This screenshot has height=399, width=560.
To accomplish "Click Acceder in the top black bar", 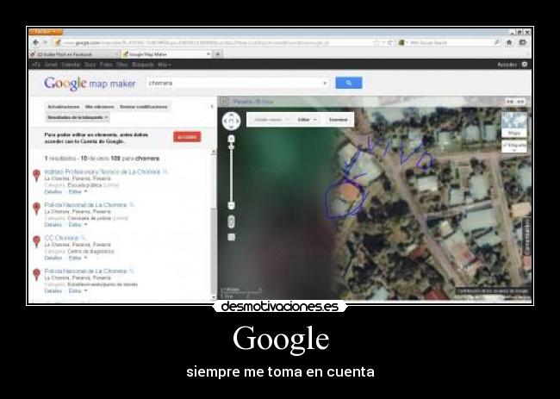I will point(507,65).
